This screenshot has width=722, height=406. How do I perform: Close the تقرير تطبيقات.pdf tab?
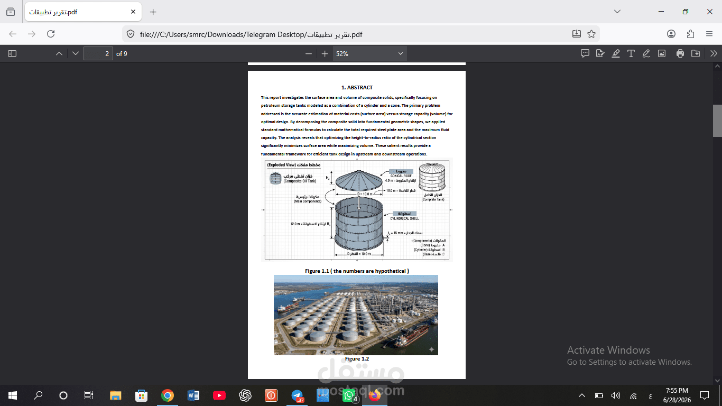point(133,12)
